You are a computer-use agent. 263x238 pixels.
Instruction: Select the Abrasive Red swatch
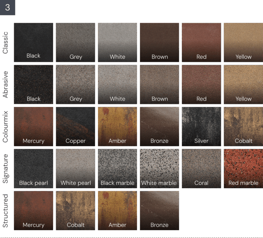pos(201,85)
